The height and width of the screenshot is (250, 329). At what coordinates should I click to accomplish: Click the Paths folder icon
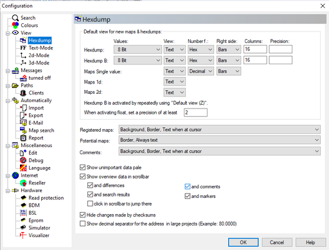tap(15, 85)
